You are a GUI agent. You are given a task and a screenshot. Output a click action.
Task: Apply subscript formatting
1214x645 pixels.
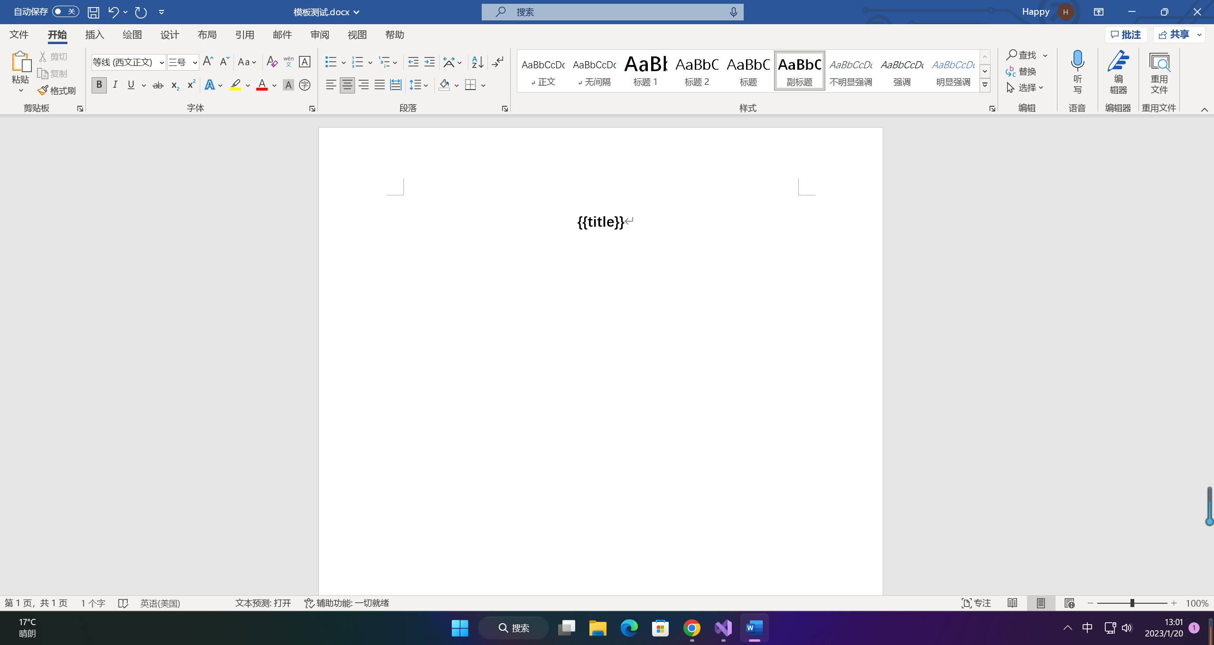click(x=175, y=85)
